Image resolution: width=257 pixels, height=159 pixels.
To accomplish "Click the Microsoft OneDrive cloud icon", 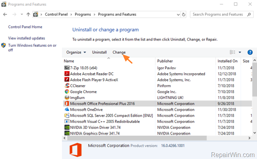I will click(x=67, y=109).
